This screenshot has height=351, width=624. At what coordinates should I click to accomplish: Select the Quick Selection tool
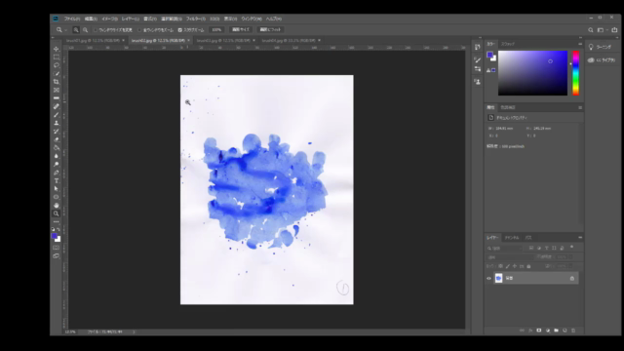[57, 74]
